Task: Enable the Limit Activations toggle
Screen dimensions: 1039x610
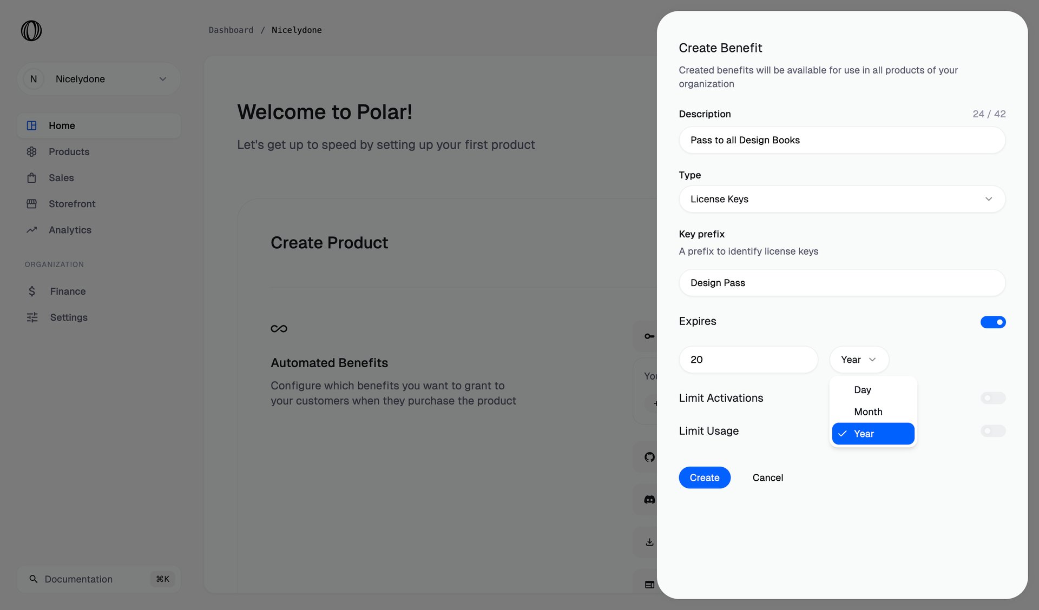Action: (992, 397)
